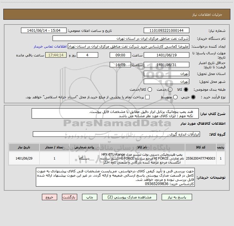This screenshot has width=234, height=226.
Task: Click the delivery city field تهران
Action: [x=167, y=82]
